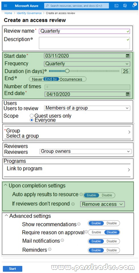
Task: Enable Require reason on approval
Action: [x=96, y=232]
